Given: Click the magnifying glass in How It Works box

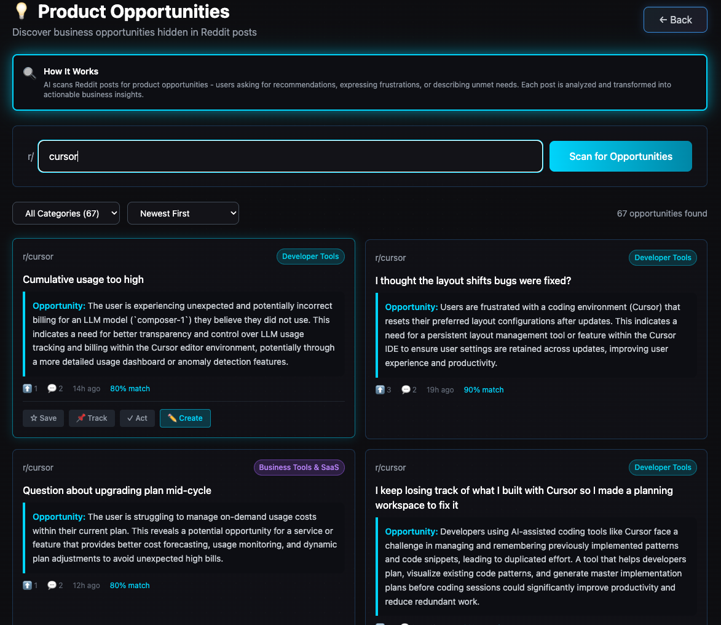Looking at the screenshot, I should pyautogui.click(x=29, y=73).
